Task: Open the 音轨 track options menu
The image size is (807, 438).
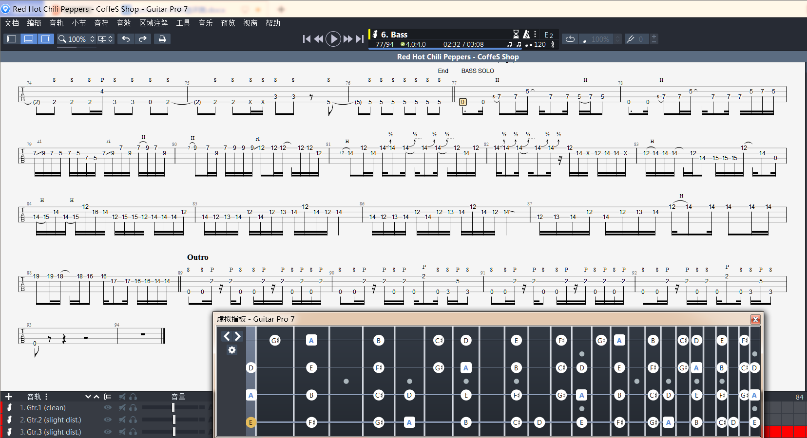Action: (x=46, y=397)
